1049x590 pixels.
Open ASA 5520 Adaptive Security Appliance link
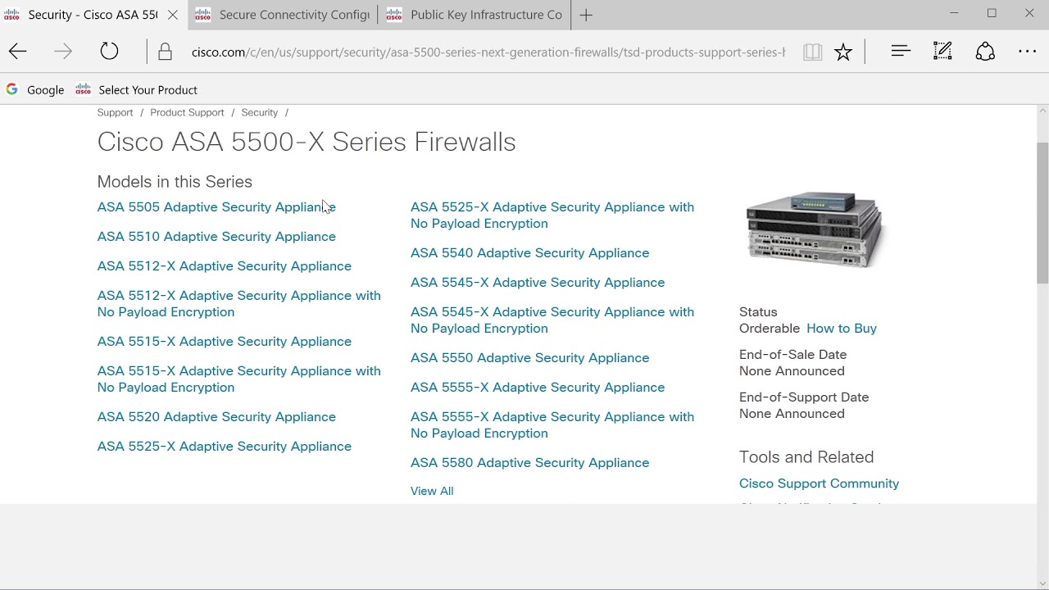click(216, 416)
